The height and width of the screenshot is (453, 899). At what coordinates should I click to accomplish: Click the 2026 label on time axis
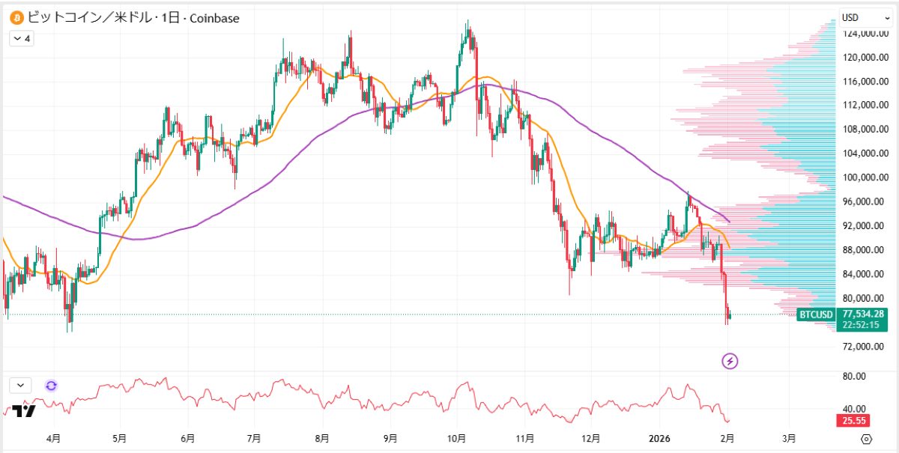pyautogui.click(x=659, y=438)
